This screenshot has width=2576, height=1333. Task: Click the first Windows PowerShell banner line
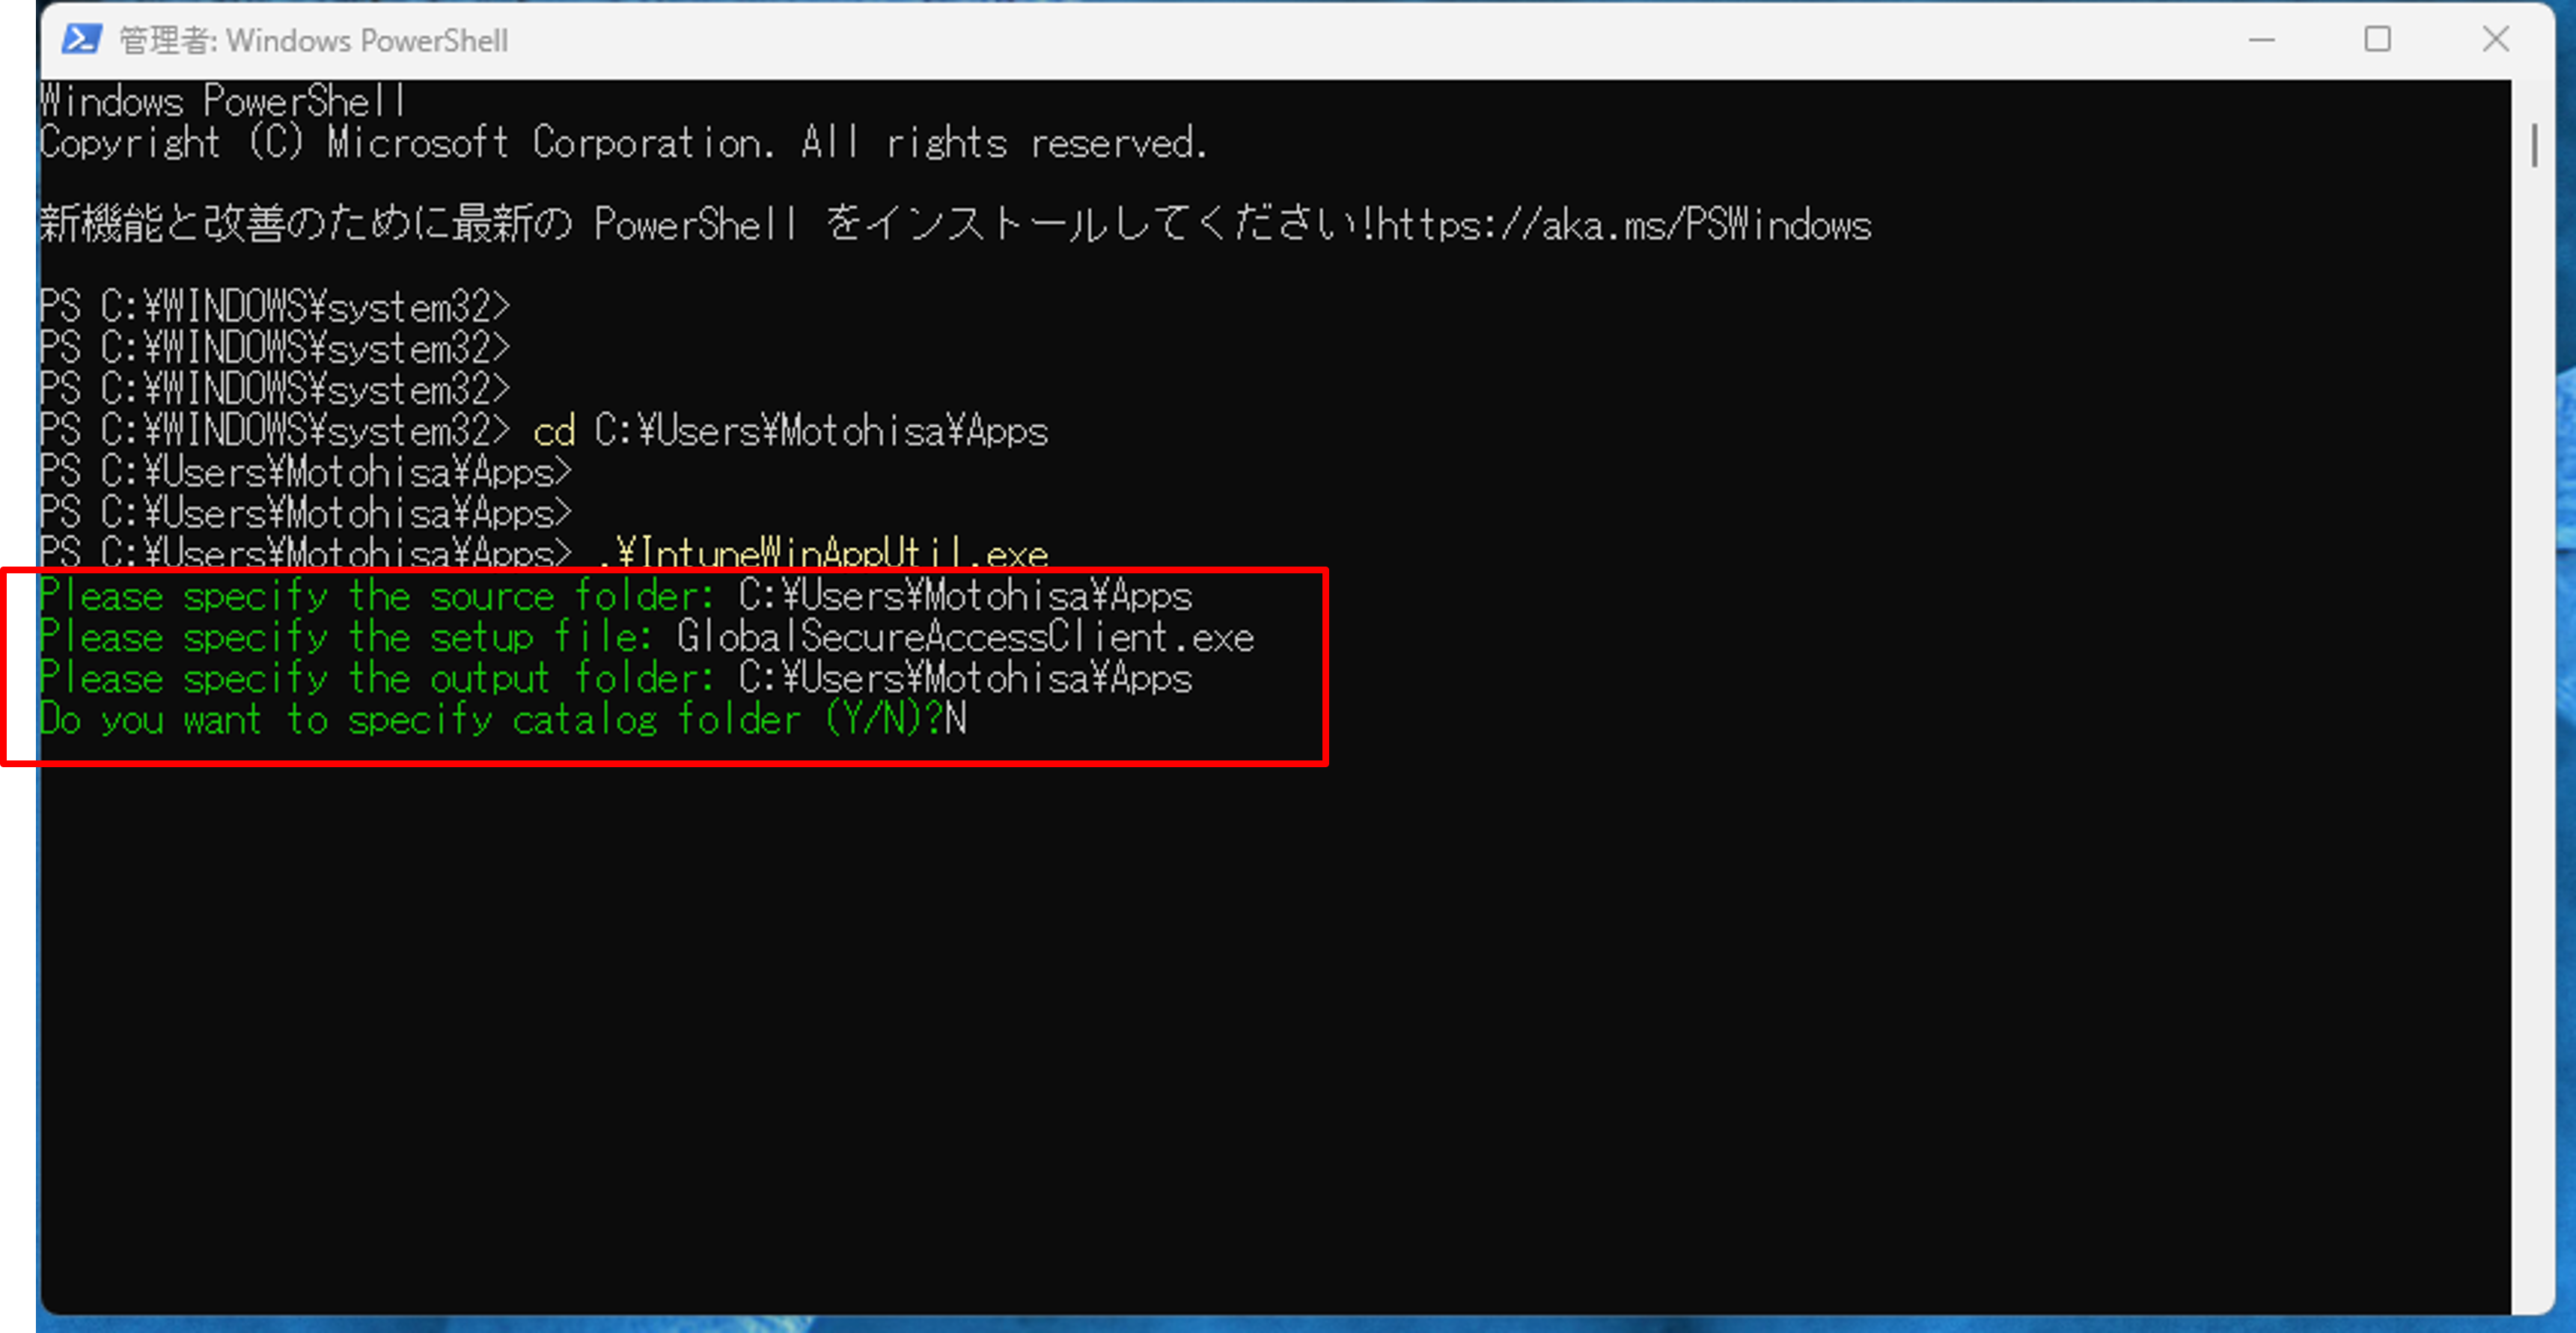coord(222,102)
